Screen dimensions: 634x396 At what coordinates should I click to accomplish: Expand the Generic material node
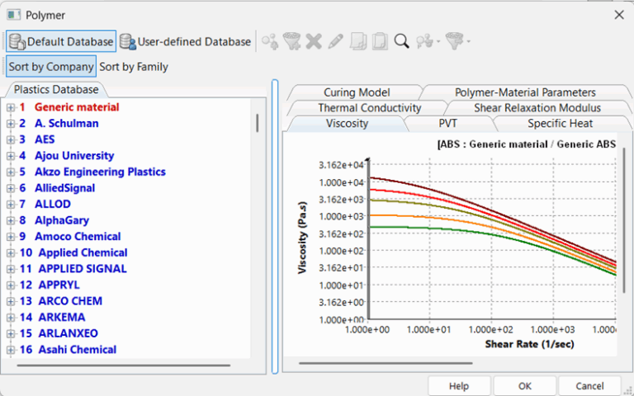point(11,107)
